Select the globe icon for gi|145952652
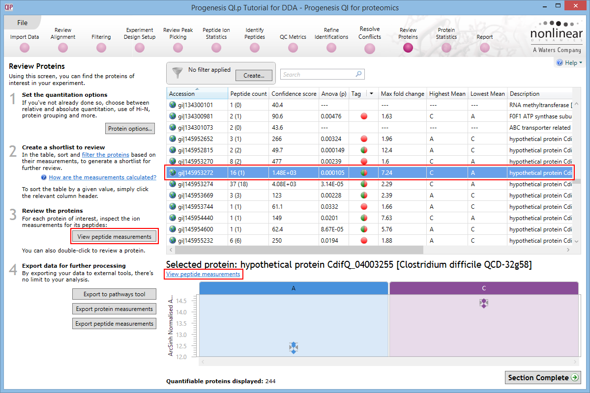 [173, 139]
